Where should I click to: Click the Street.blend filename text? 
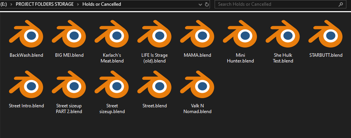[155, 106]
